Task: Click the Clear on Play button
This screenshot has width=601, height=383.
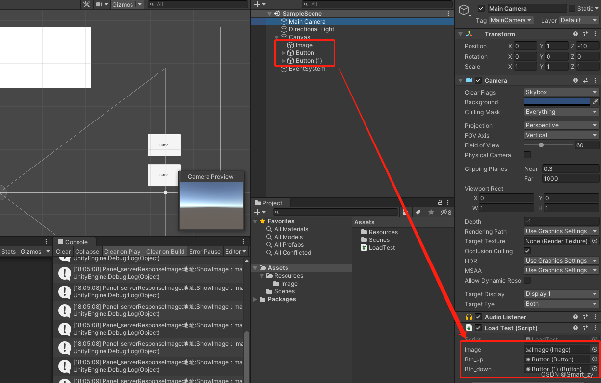Action: point(122,251)
